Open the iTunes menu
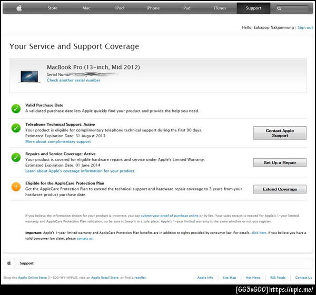316x295 pixels. pos(220,8)
